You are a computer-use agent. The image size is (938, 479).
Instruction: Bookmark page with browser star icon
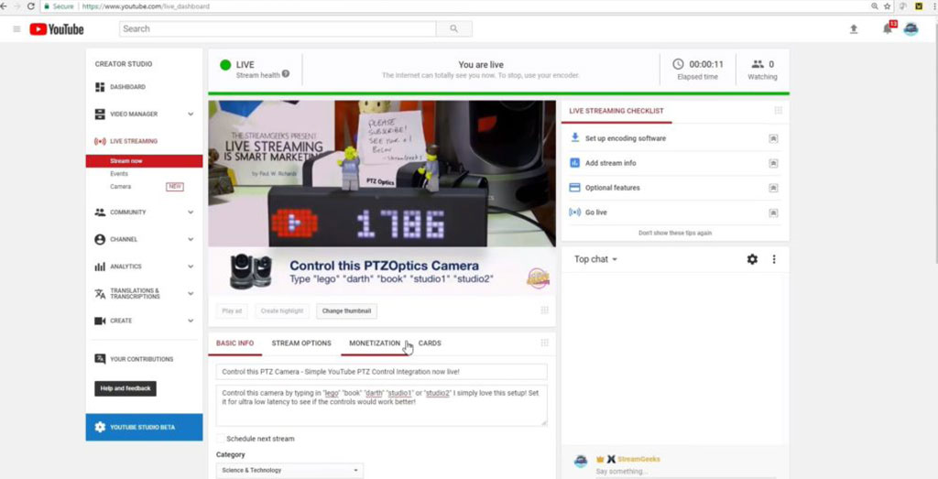[887, 6]
